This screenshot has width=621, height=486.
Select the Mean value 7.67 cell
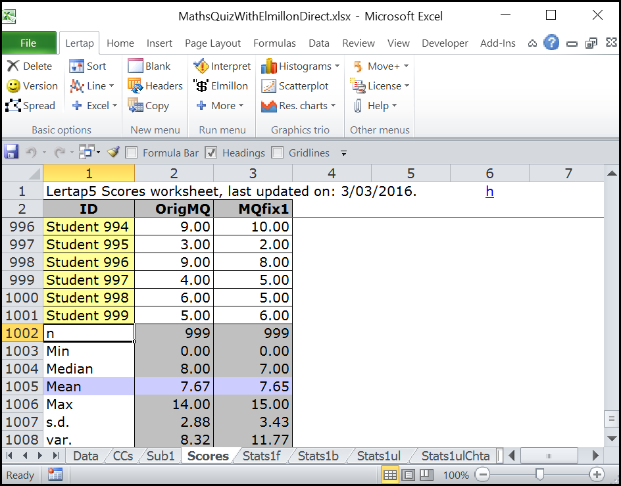click(x=174, y=386)
